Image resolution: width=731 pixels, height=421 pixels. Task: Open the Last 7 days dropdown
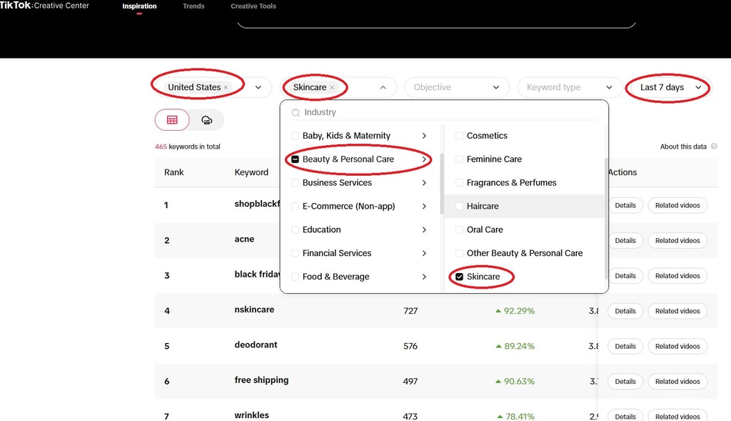(x=670, y=87)
